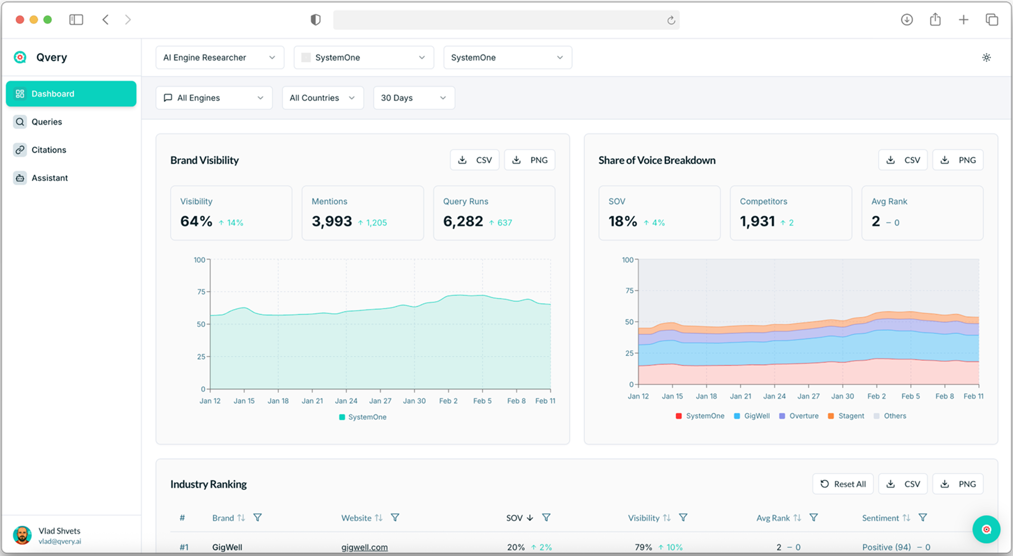Click the browser address bar
The width and height of the screenshot is (1013, 556).
506,20
